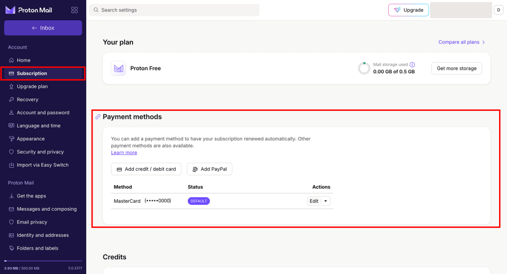Screen dimensions: 507x274
Task: Click the Proton Mail logo
Action: tap(29, 10)
